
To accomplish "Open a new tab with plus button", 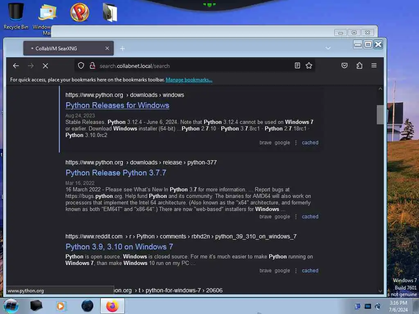I will coord(122,48).
